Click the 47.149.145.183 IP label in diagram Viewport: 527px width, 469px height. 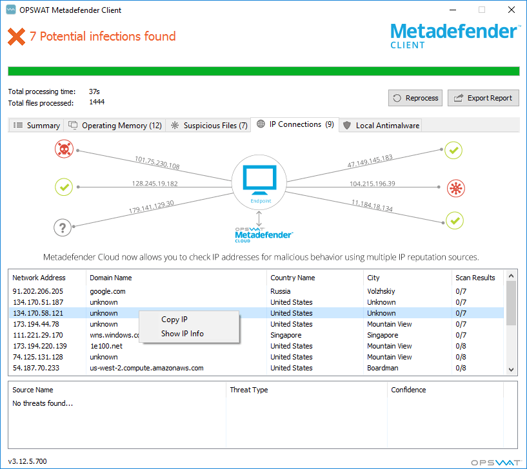coord(370,161)
